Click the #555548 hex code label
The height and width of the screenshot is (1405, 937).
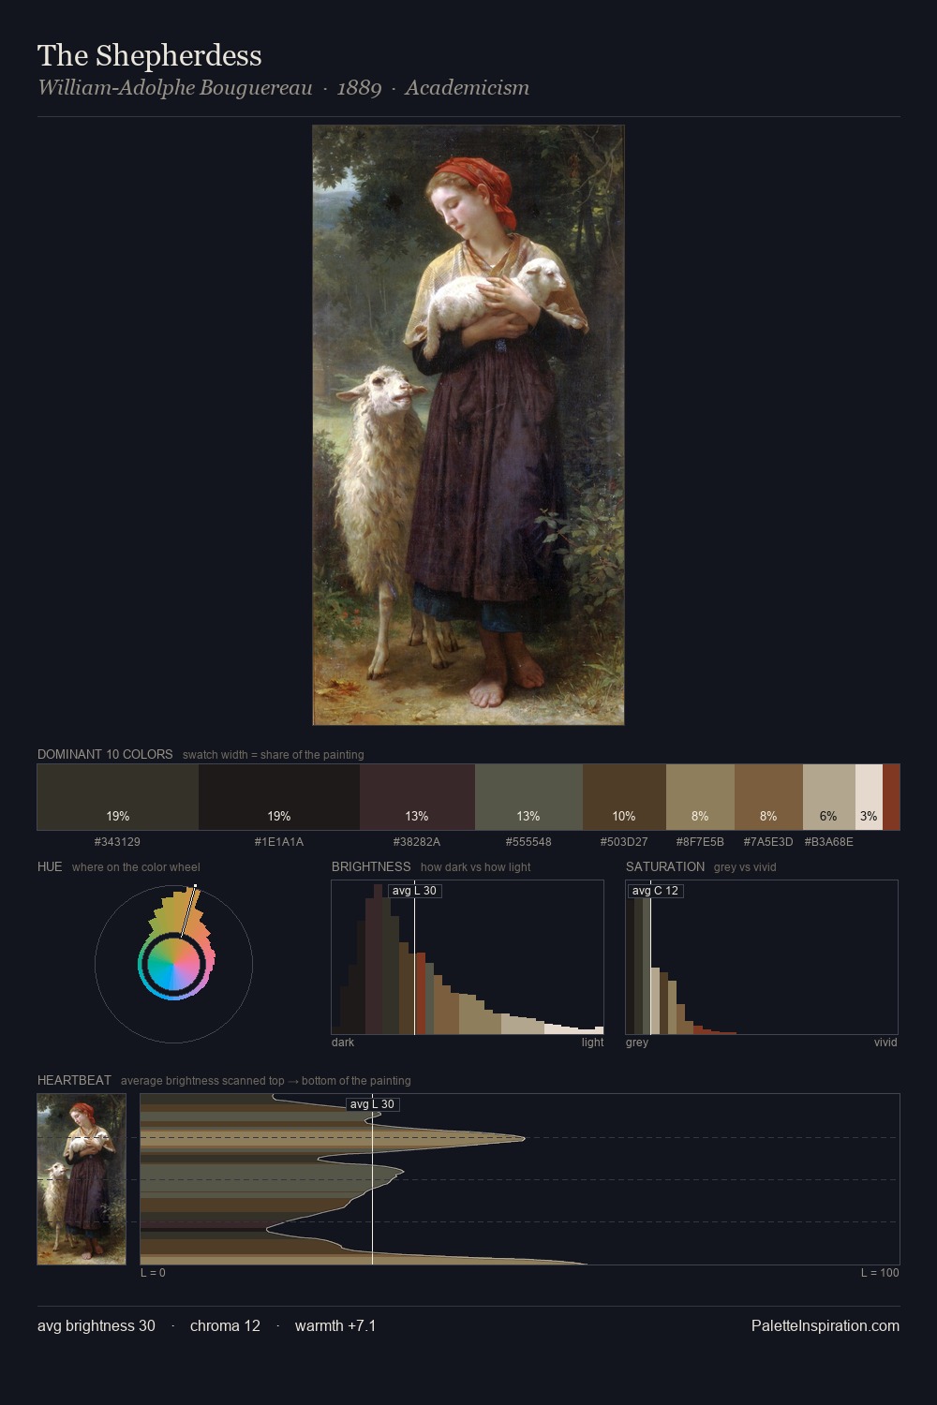(528, 842)
